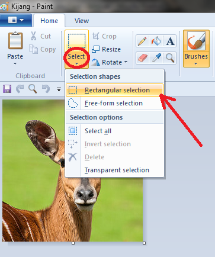The image size is (215, 257).
Task: Click the Kijang - Paint title text
Action: pos(32,7)
